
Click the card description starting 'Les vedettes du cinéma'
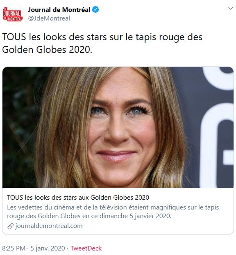[113, 212]
